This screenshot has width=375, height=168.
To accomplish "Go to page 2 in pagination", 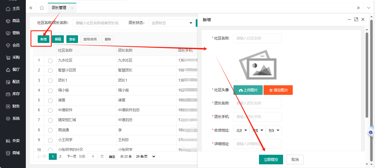I will [60, 156].
